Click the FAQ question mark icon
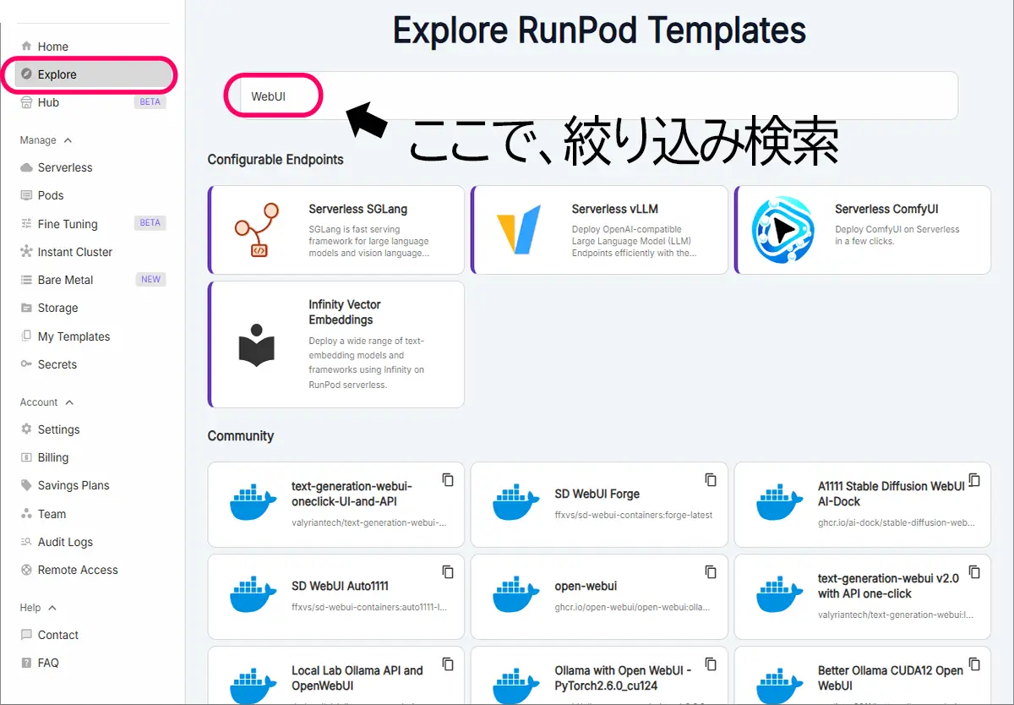The width and height of the screenshot is (1014, 705). [26, 663]
